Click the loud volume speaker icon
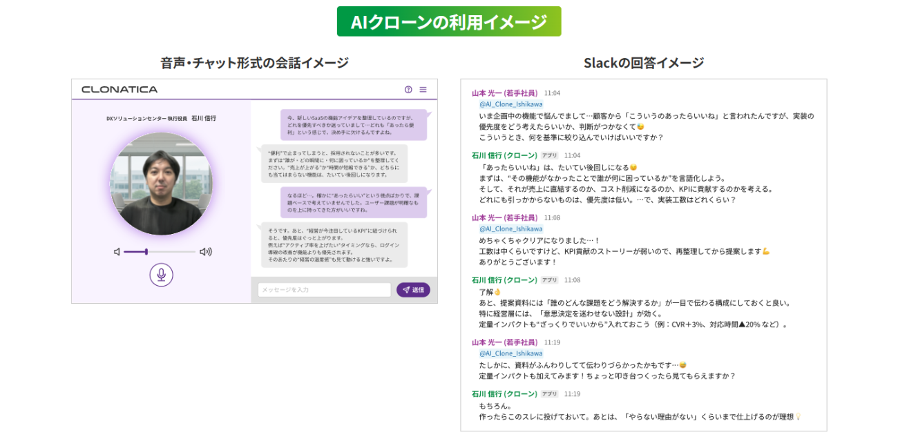This screenshot has height=439, width=898. point(205,252)
